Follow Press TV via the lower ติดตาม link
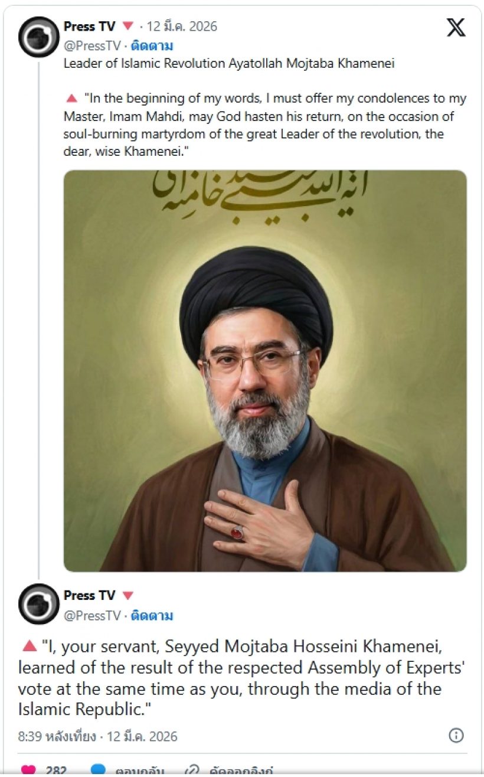 pyautogui.click(x=152, y=616)
